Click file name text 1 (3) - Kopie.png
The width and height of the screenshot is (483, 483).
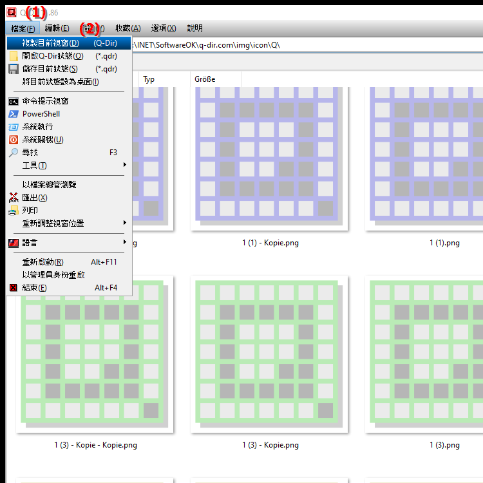click(x=270, y=445)
